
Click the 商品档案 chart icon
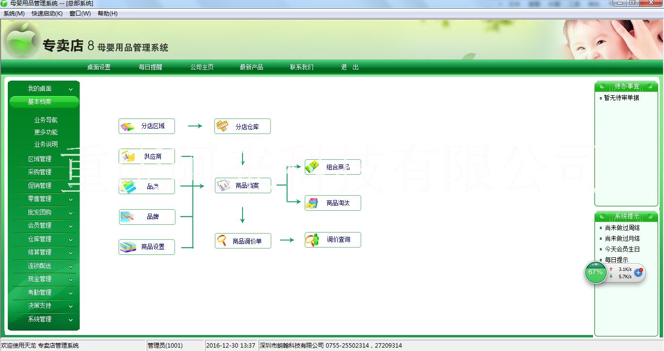click(224, 185)
